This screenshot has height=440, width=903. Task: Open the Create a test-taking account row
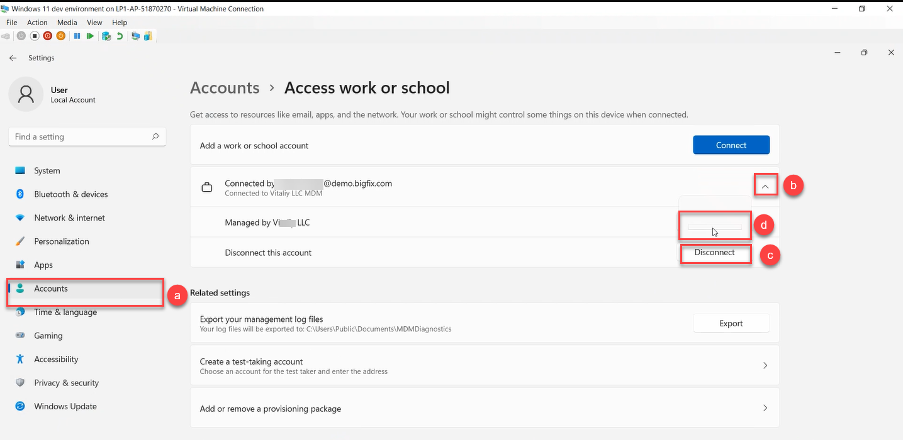point(485,366)
